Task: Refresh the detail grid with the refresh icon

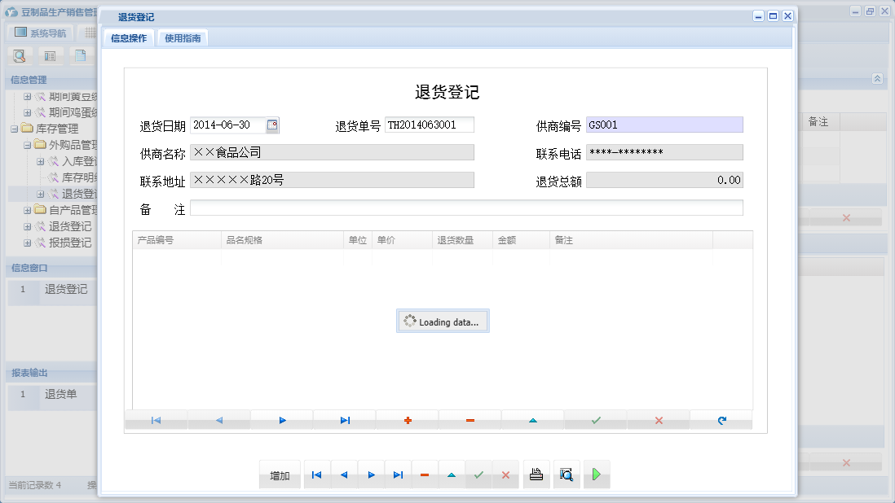Action: click(721, 419)
